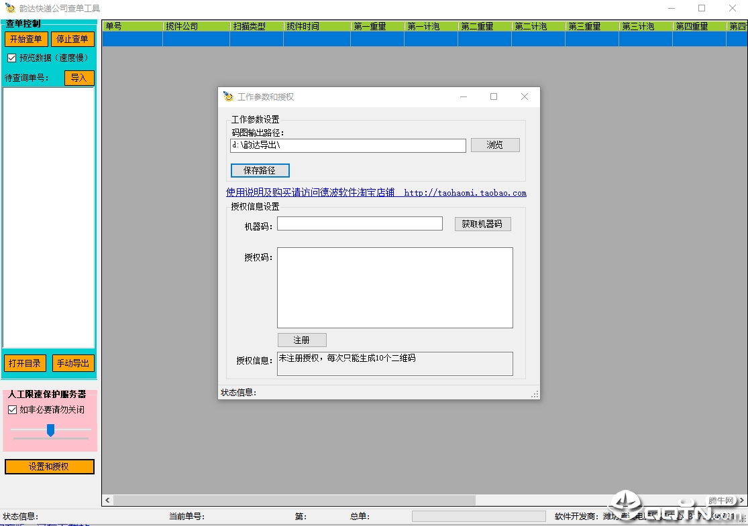Click the 第二重量 column header
Viewport: 748px width, 526px height.
click(484, 26)
